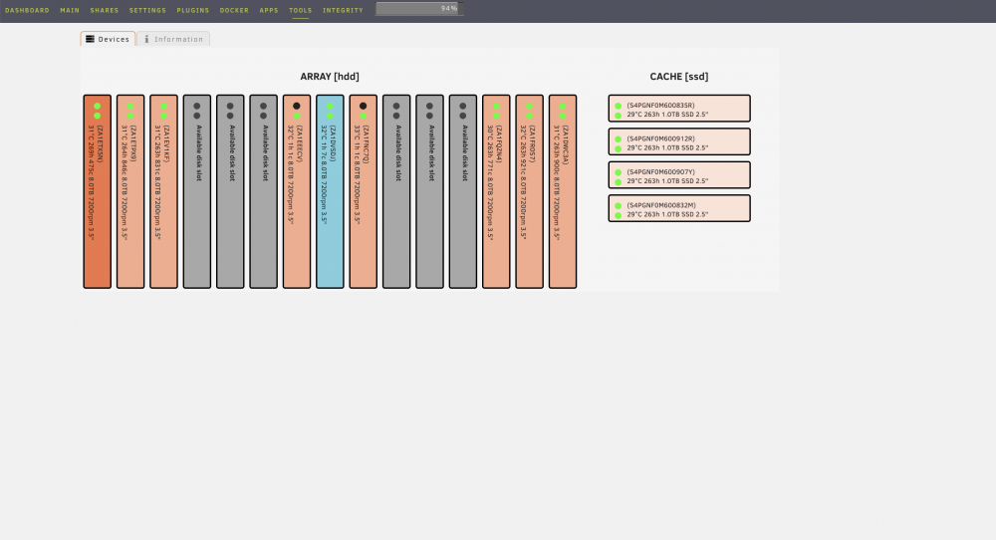The height and width of the screenshot is (540, 996).
Task: Click lower green LED on ZA1ETPX9 drive
Action: point(130,116)
